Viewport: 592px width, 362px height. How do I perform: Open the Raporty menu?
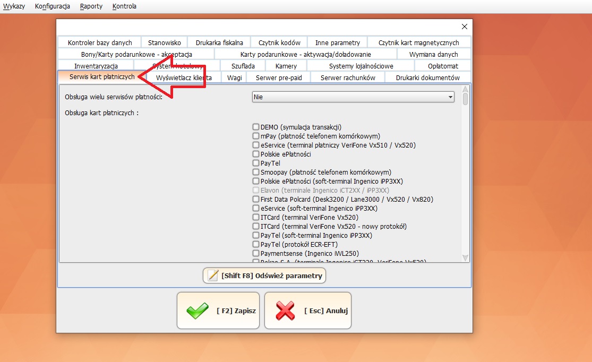point(91,6)
